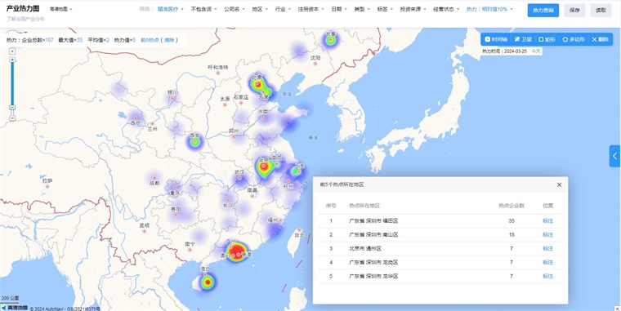Click the blue 热力查询 button

(x=543, y=11)
